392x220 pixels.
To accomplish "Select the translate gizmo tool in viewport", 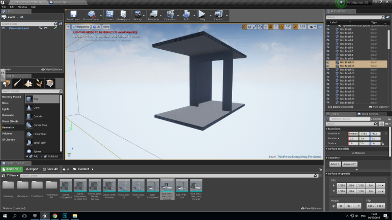I will pyautogui.click(x=245, y=27).
